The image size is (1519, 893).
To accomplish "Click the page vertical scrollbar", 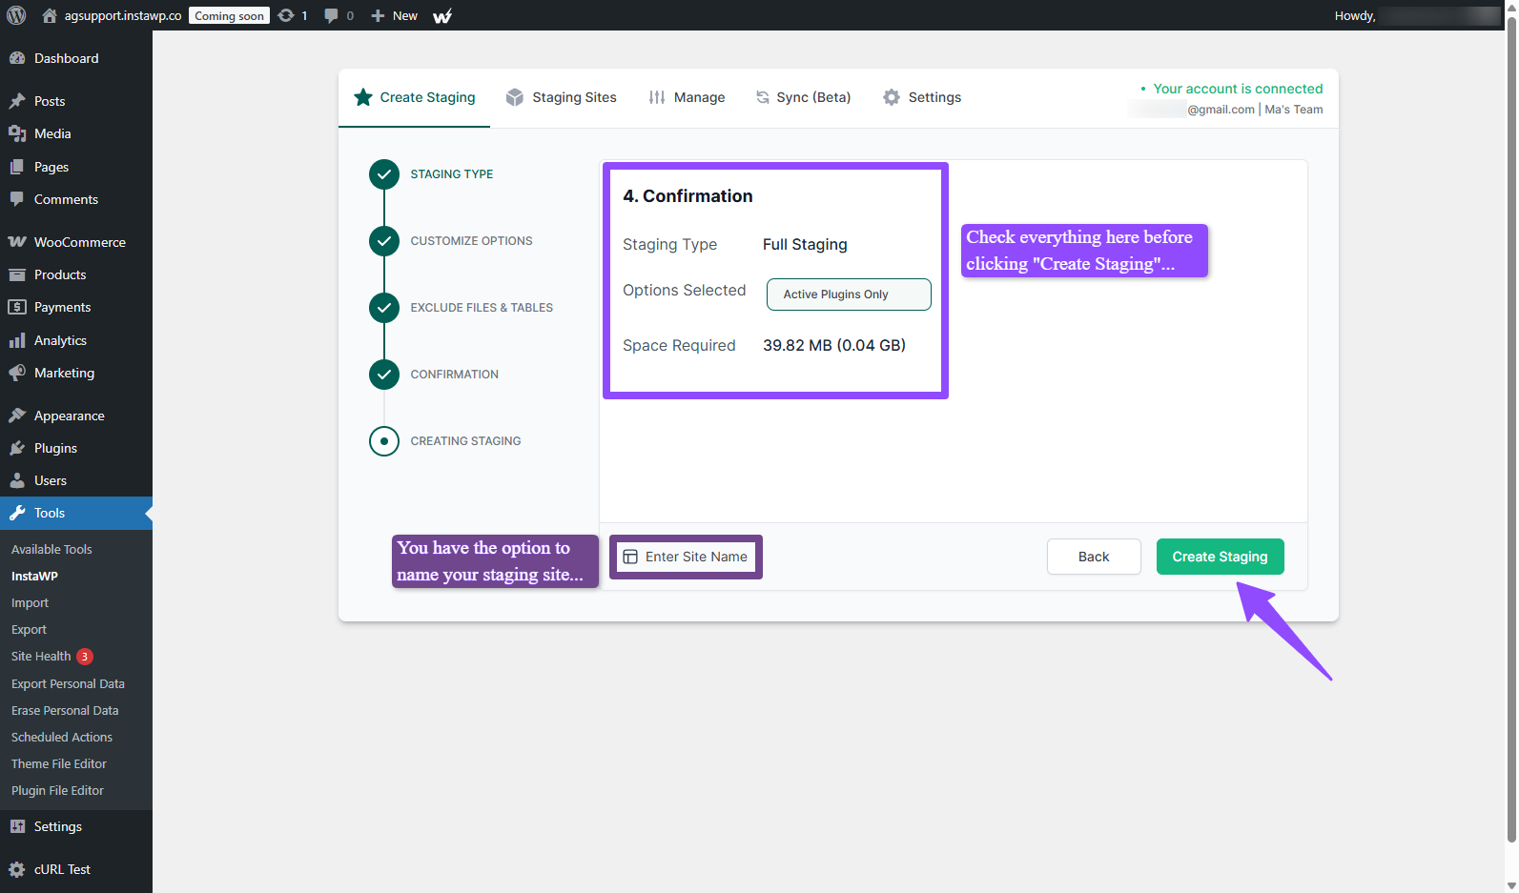I will pos(1510,429).
